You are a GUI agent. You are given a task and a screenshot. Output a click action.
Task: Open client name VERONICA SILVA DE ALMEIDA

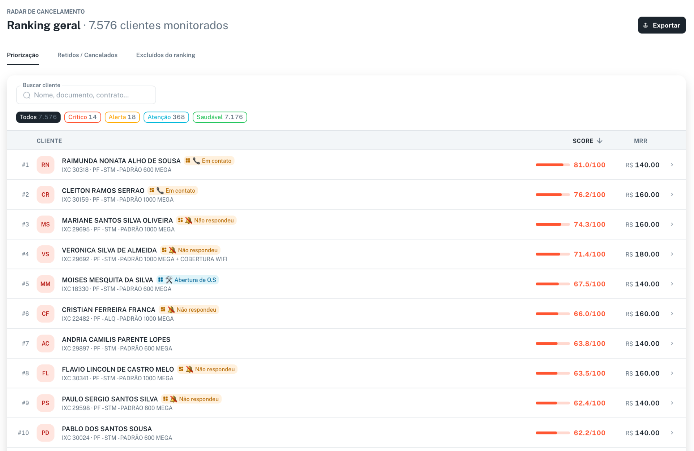point(109,250)
